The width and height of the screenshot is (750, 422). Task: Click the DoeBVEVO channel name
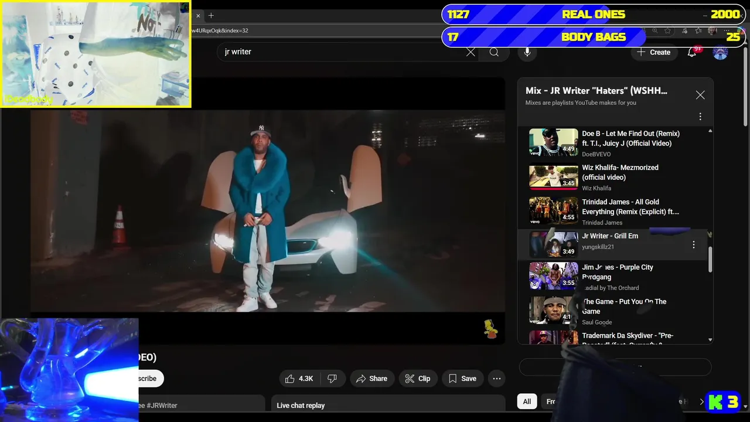[596, 154]
